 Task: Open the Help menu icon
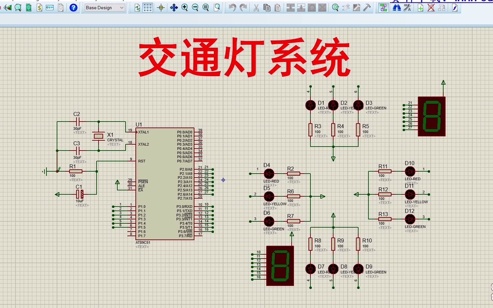point(73,7)
